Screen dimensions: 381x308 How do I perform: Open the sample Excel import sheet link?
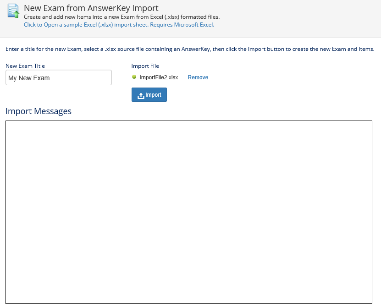(86, 25)
